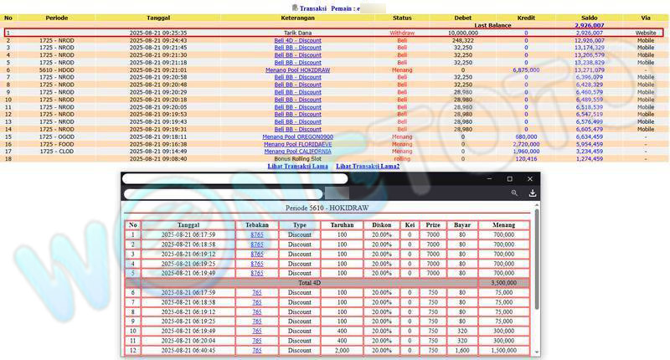The height and width of the screenshot is (360, 670).
Task: Open the Beli 4D - Discount link
Action: [x=297, y=40]
